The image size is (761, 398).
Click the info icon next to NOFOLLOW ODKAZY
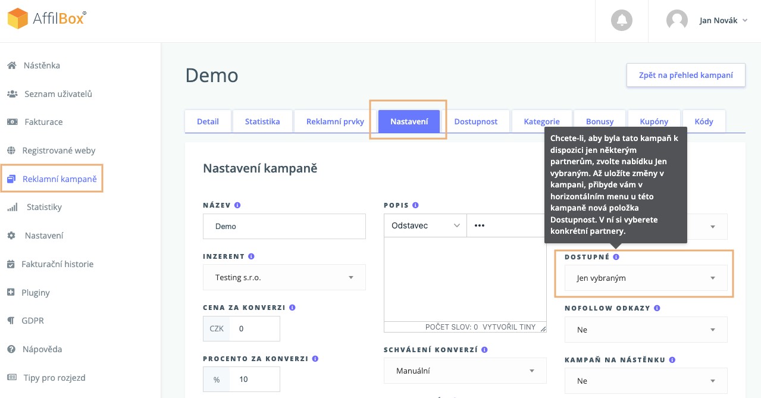click(x=657, y=308)
